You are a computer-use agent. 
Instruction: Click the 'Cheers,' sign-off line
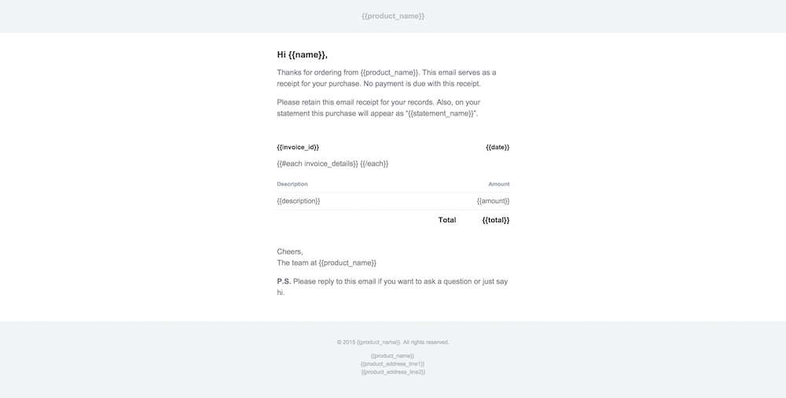pyautogui.click(x=290, y=252)
